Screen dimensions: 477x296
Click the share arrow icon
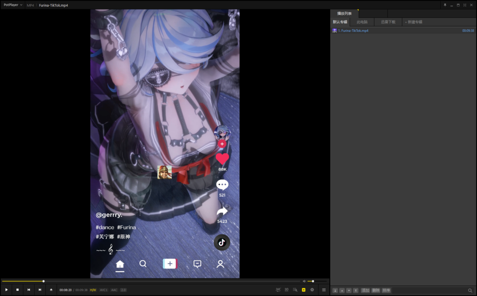click(222, 211)
